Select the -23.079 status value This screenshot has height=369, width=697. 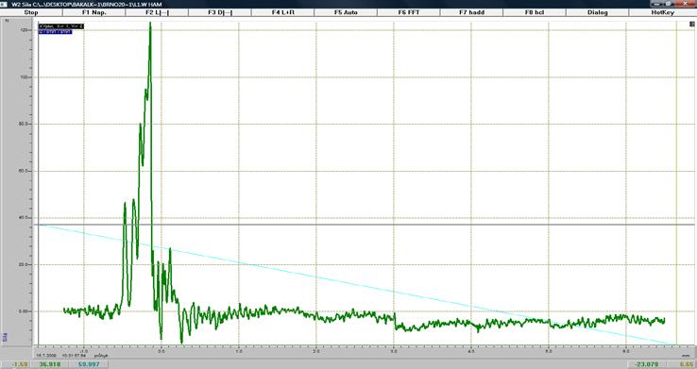(x=647, y=364)
